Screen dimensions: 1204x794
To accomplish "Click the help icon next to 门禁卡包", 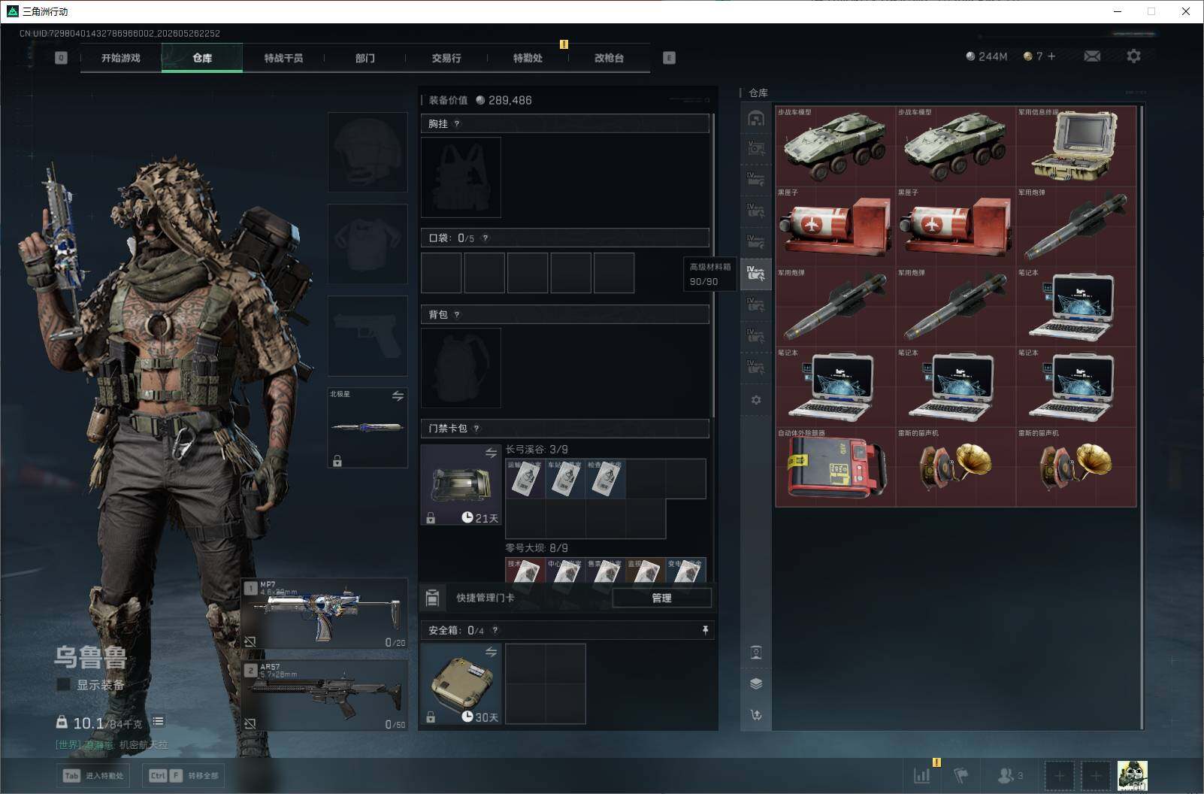I will click(476, 429).
